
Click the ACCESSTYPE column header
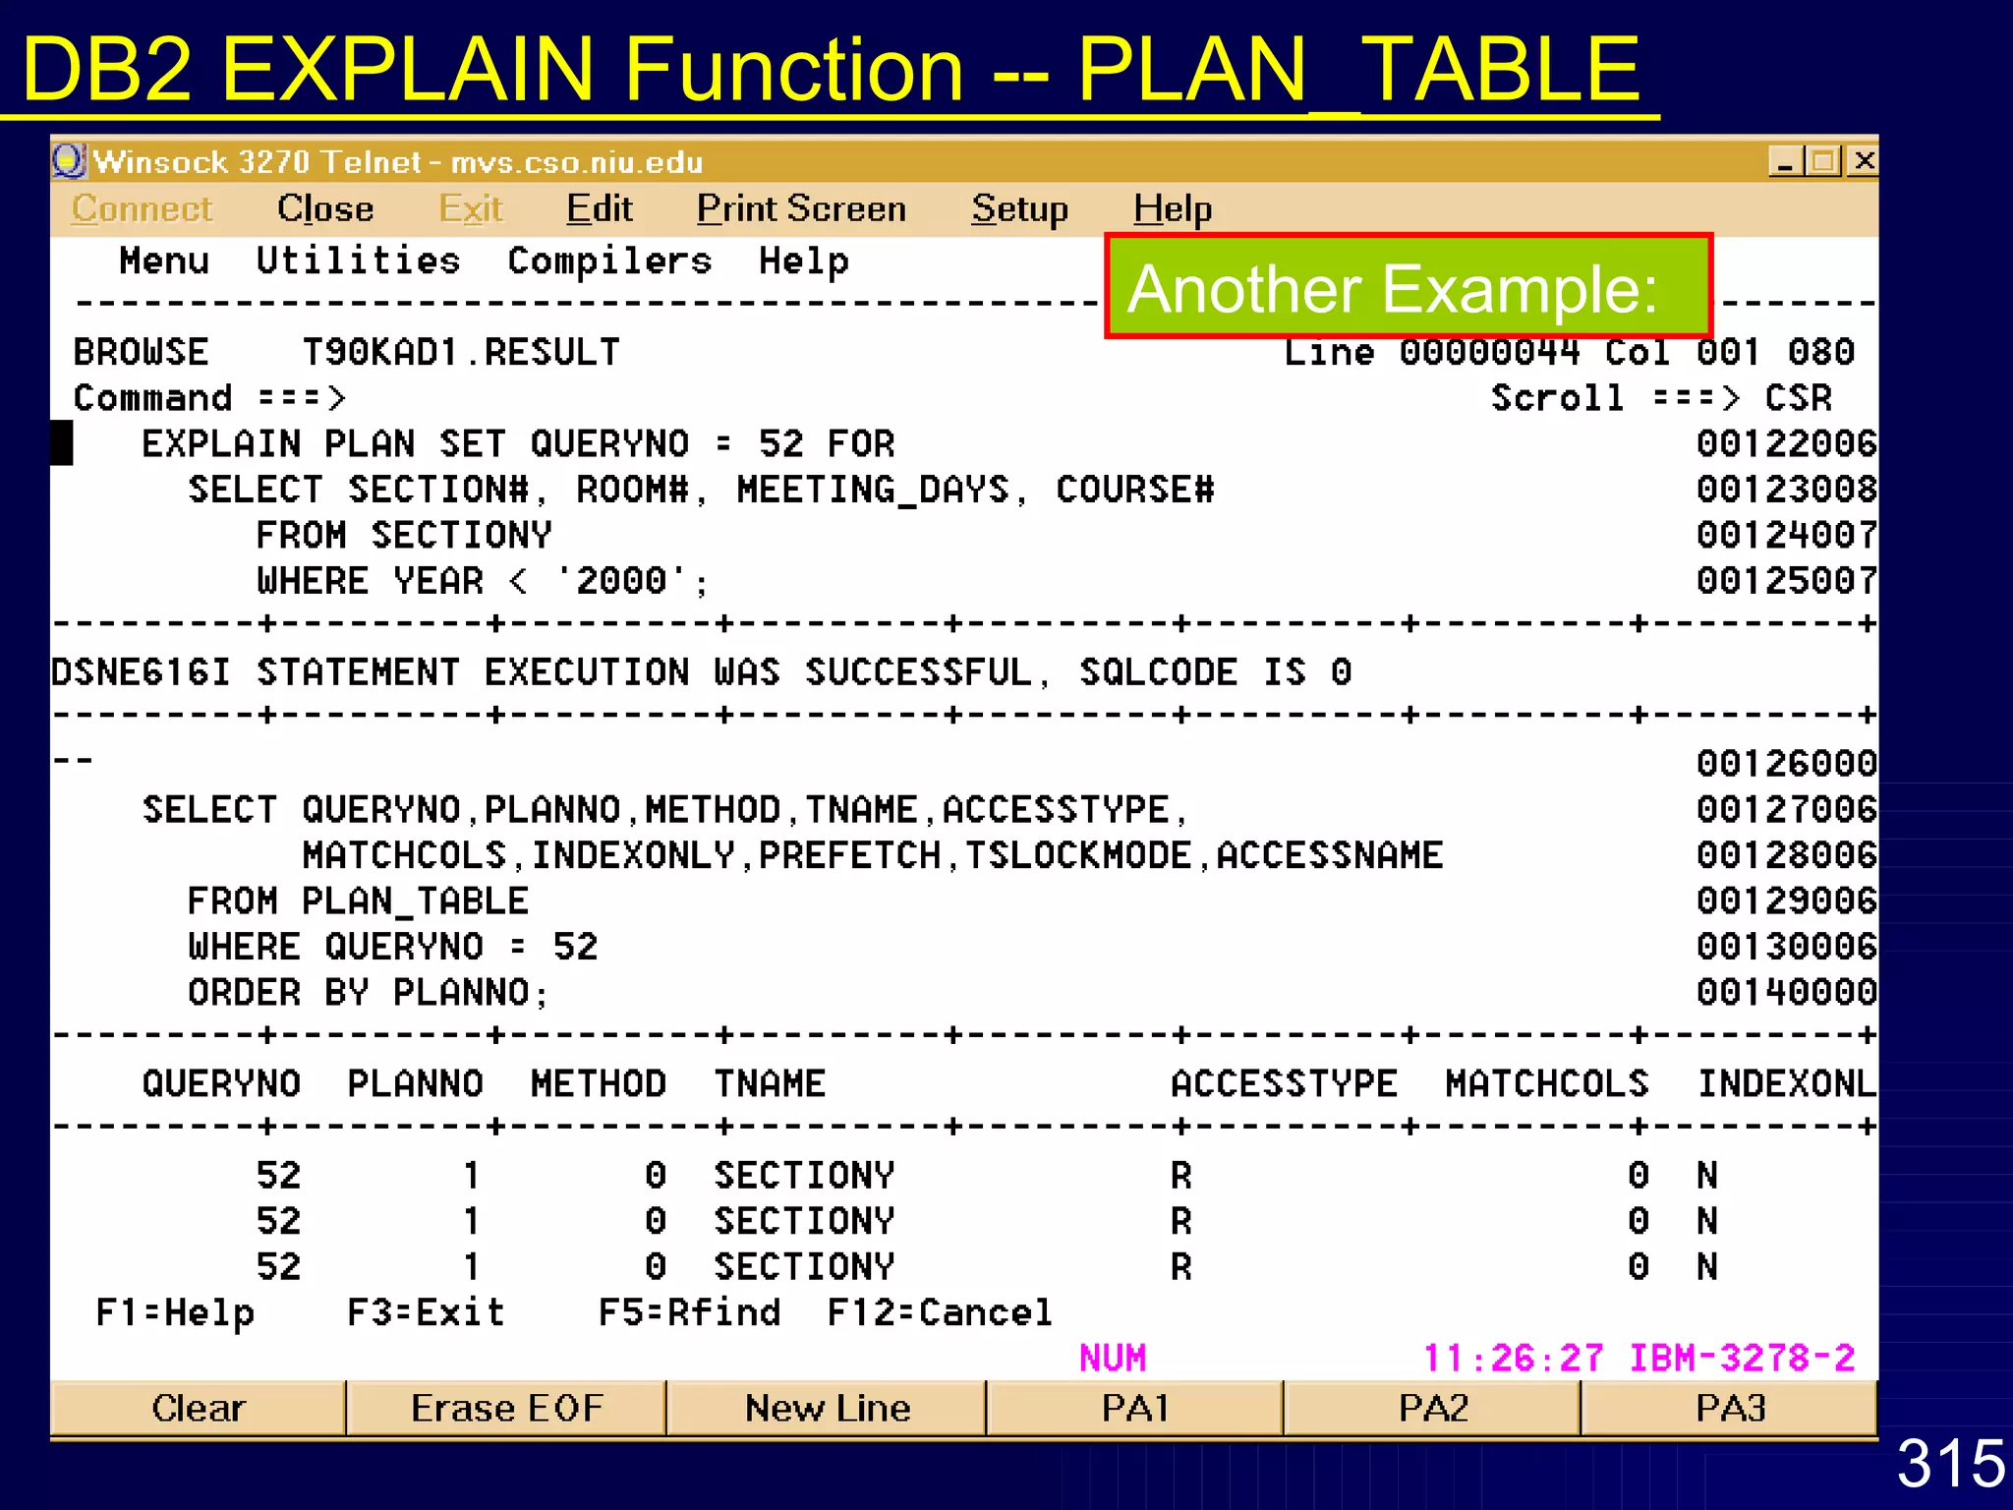click(1284, 1084)
